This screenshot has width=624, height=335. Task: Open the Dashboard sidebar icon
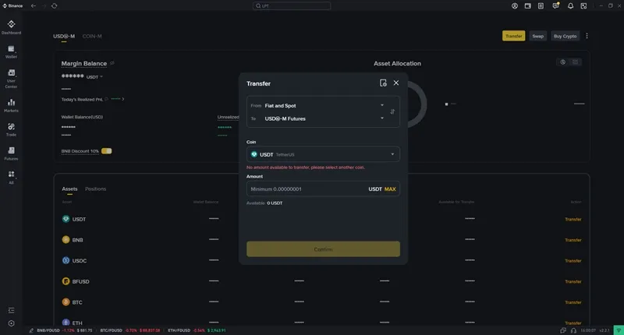[11, 26]
